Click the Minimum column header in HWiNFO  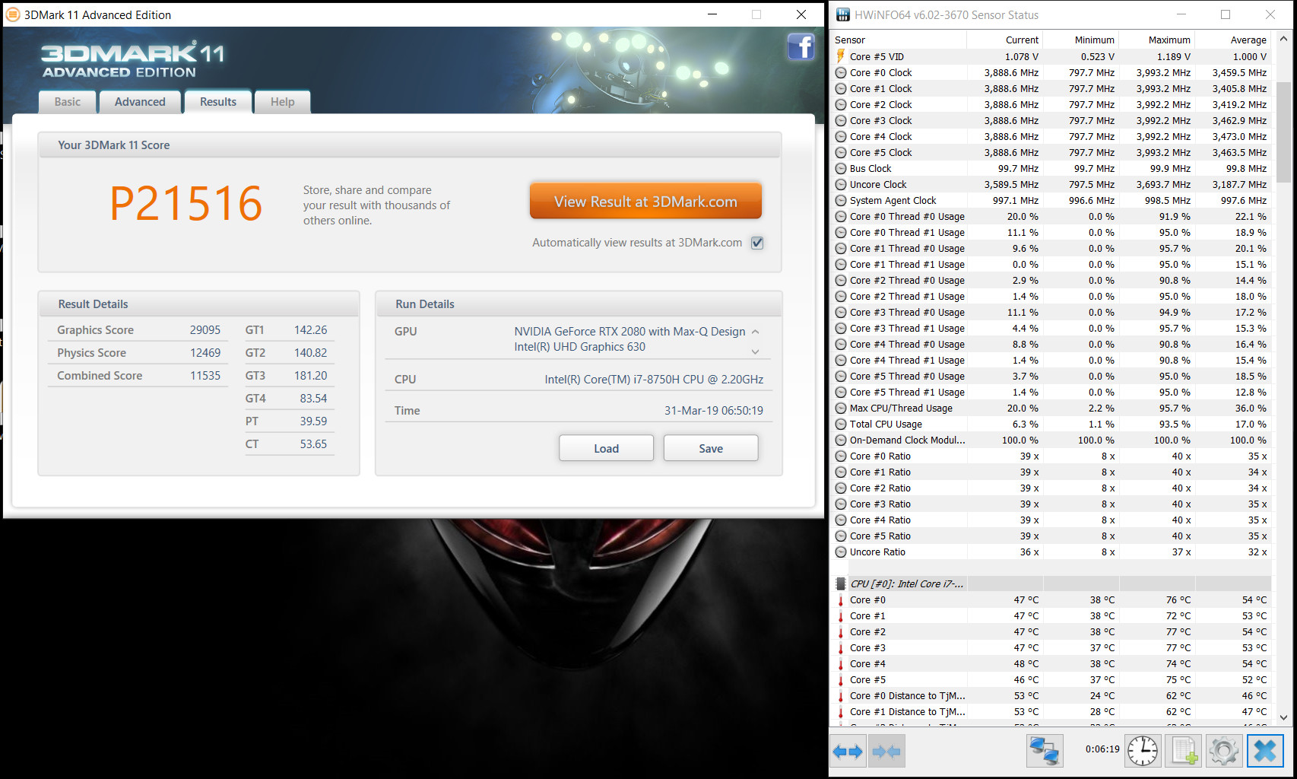coord(1081,40)
